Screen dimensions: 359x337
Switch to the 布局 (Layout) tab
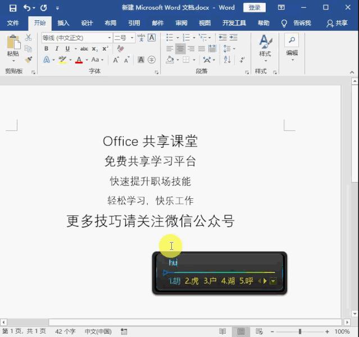click(111, 23)
